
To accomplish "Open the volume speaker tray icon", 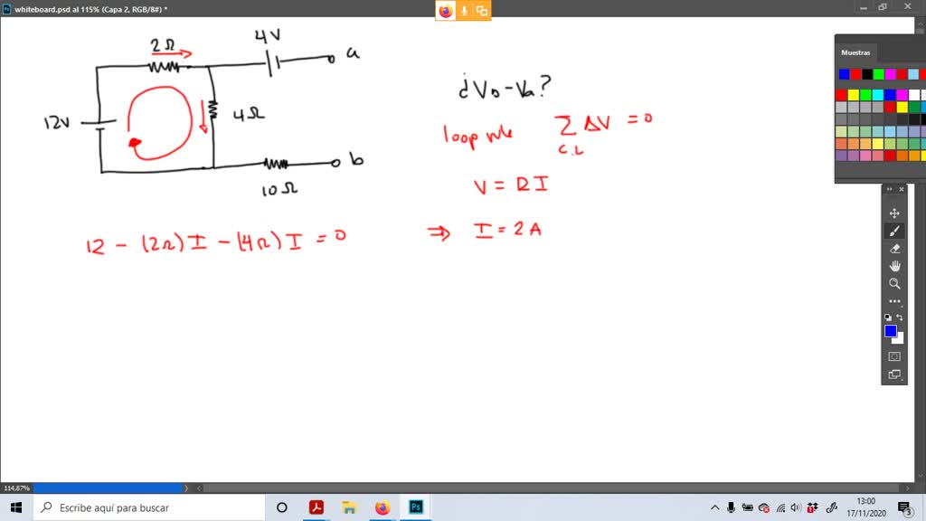I will 796,507.
